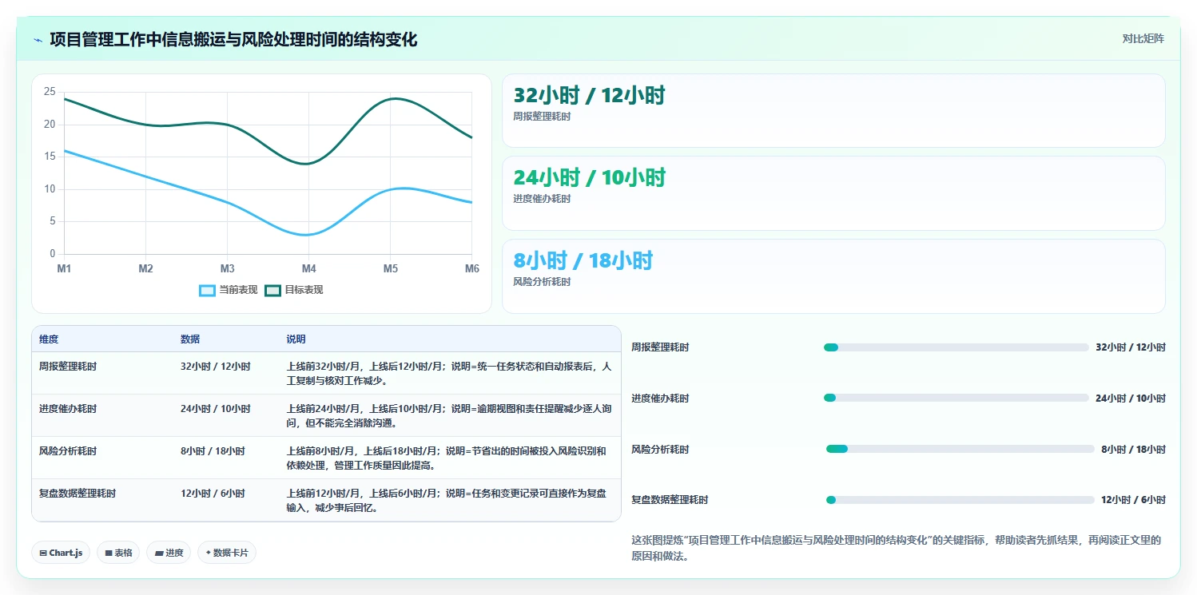Click the big 24小时 / 10小时 card value
The image size is (1197, 595).
point(589,178)
